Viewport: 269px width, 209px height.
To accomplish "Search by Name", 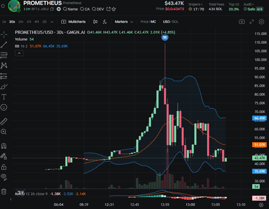I will tap(70, 9).
